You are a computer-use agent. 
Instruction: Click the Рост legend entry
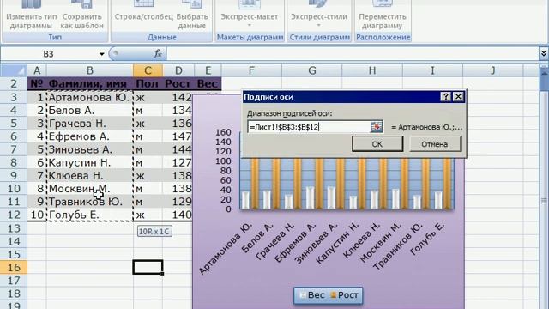344,295
